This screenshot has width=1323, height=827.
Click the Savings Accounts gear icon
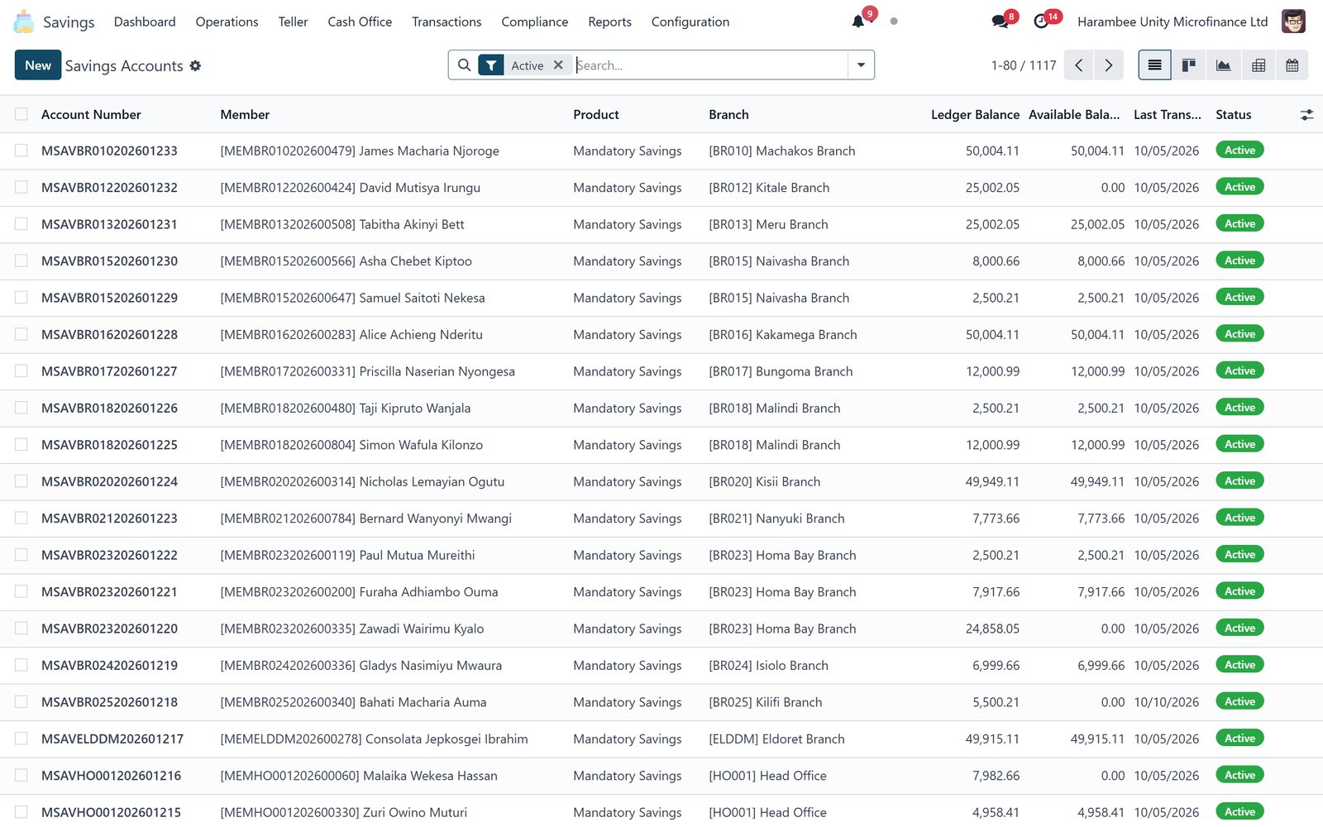(x=195, y=65)
